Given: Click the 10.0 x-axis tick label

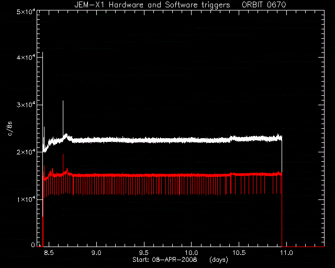Looking at the screenshot, I should pyautogui.click(x=191, y=253).
